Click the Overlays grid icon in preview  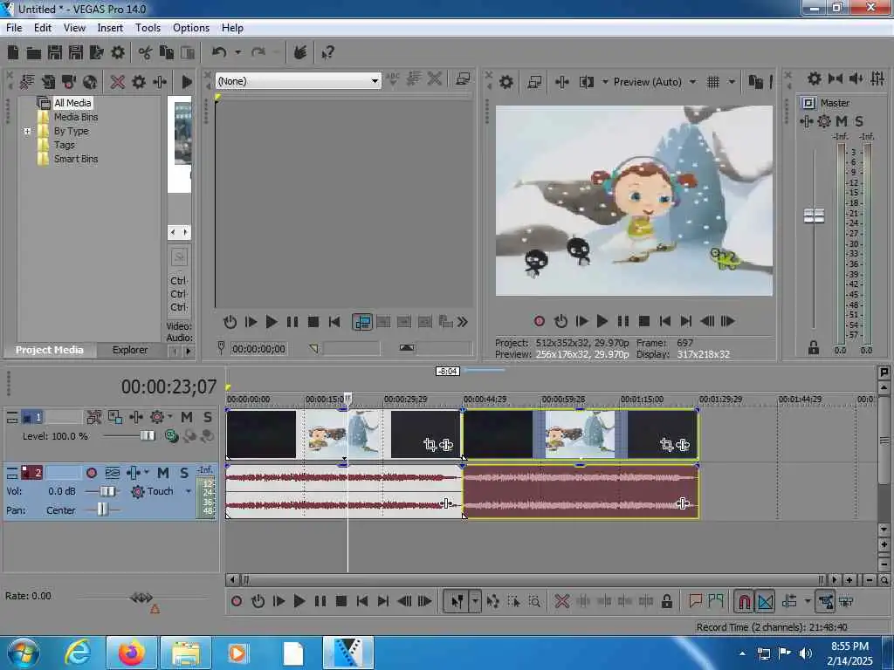point(713,82)
